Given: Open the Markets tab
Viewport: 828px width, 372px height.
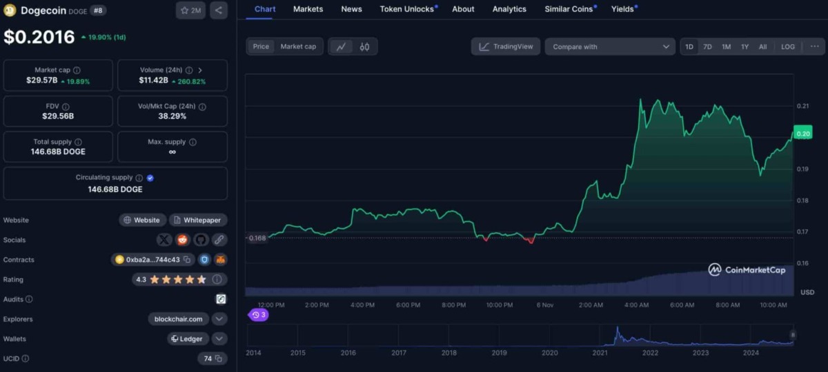Looking at the screenshot, I should click(x=308, y=9).
